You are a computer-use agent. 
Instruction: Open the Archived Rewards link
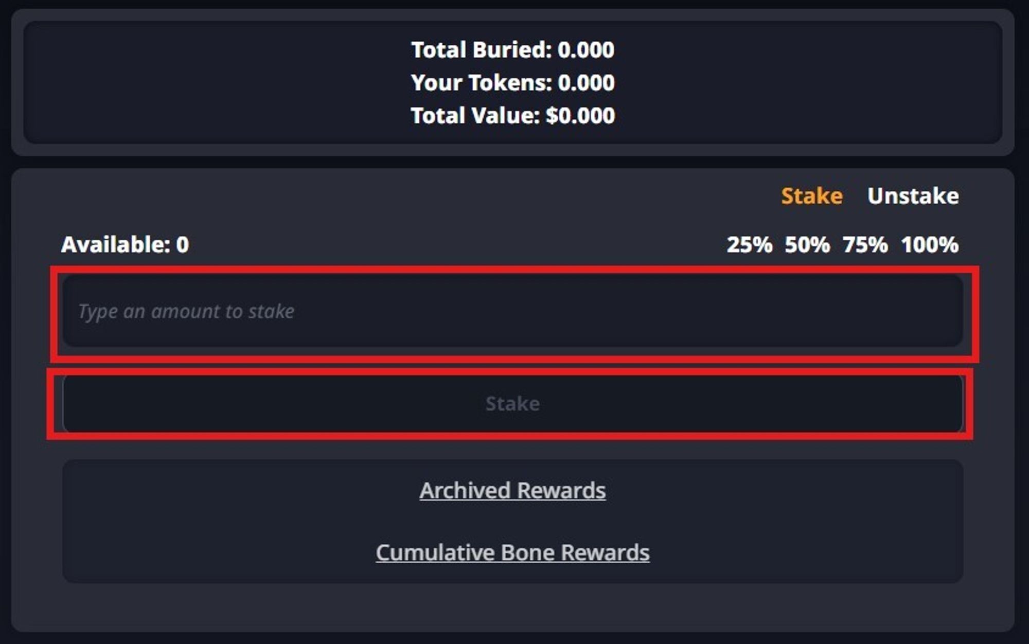[512, 490]
